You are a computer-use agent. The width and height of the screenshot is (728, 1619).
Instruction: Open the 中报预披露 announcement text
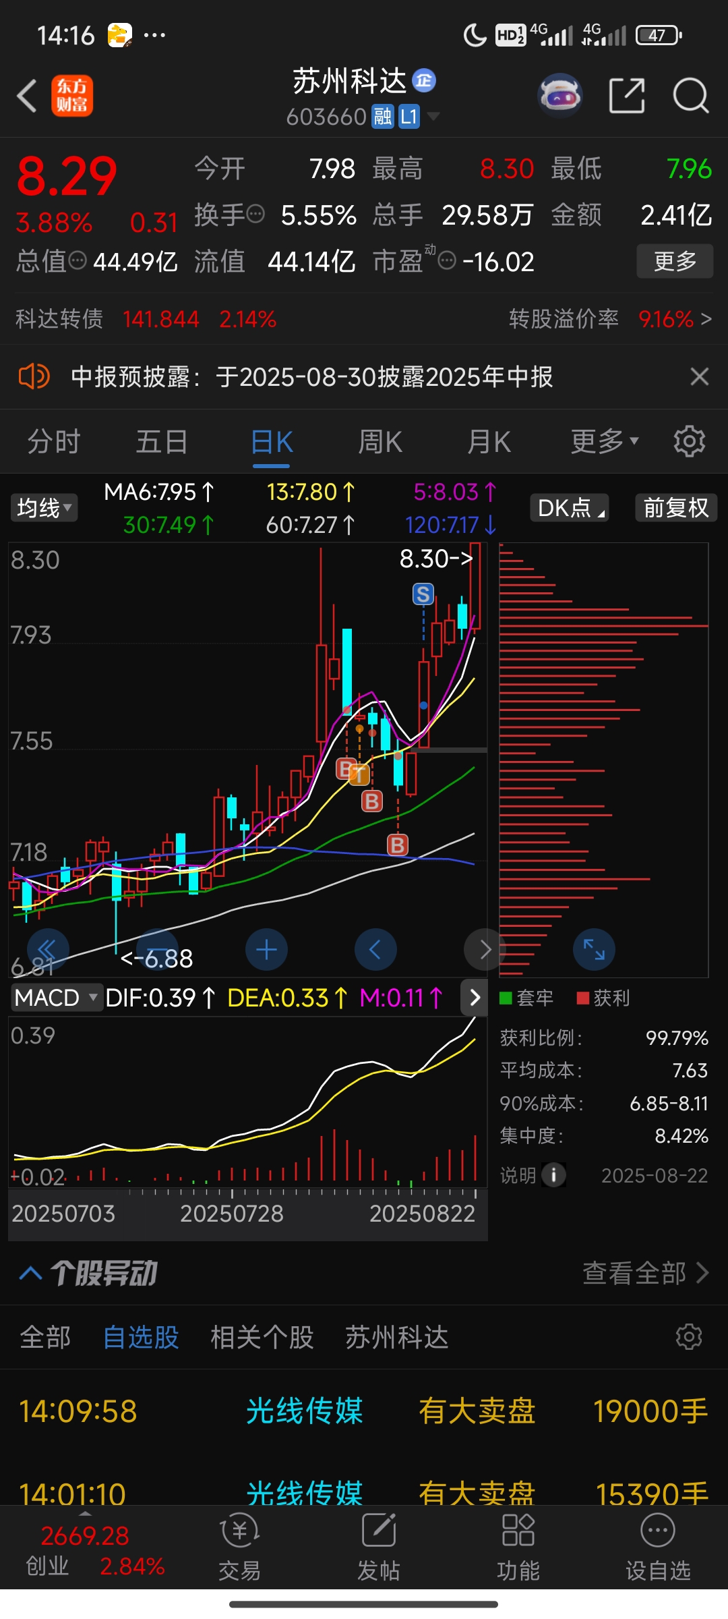[312, 376]
